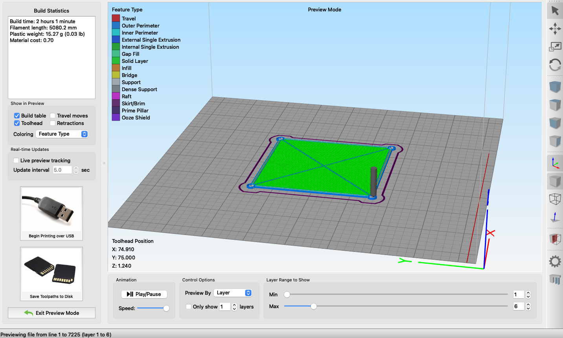
Task: Open the Coloring Feature Type dropdown
Action: tap(62, 134)
